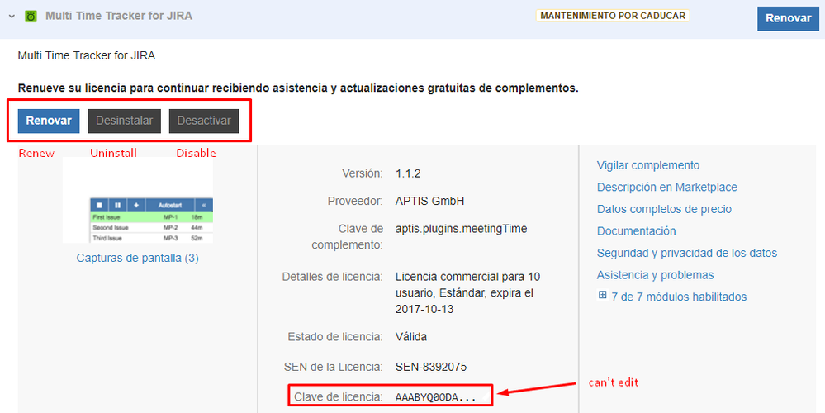Click the MANTENIMIENTO POR CADUCAR badge
The width and height of the screenshot is (825, 413).
pyautogui.click(x=613, y=16)
